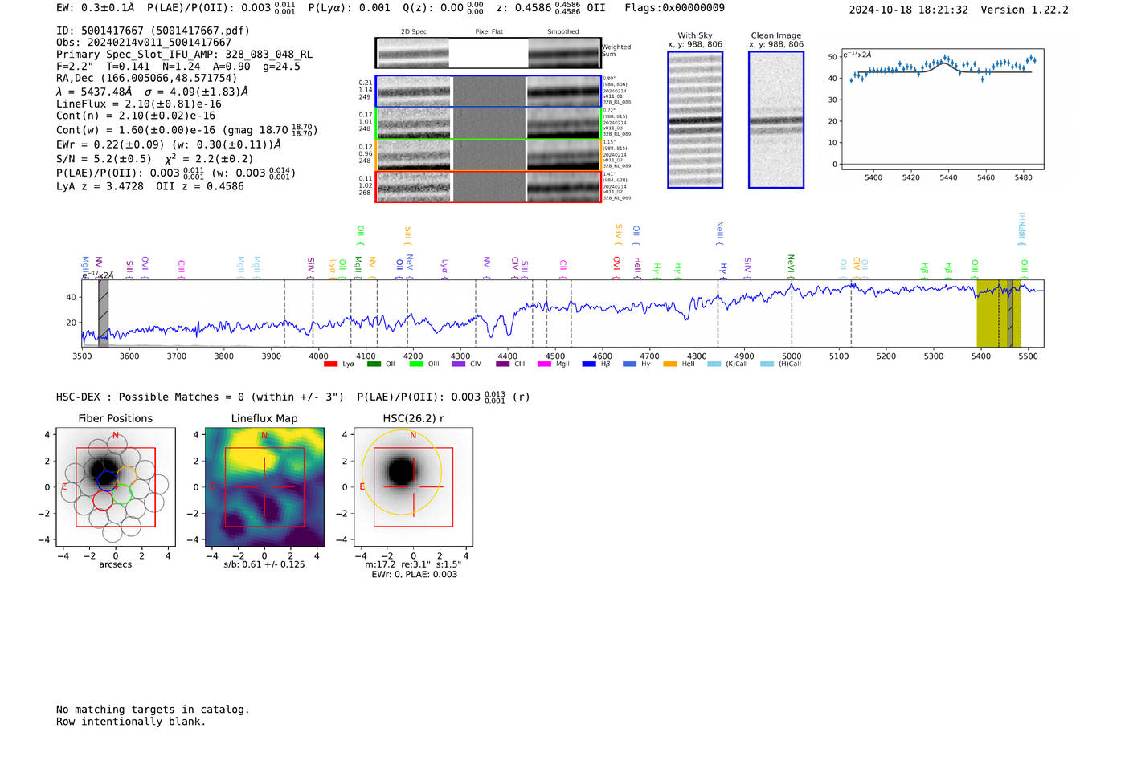The height and width of the screenshot is (765, 1125).
Task: Open the Clean Image thumbnail
Action: [776, 120]
